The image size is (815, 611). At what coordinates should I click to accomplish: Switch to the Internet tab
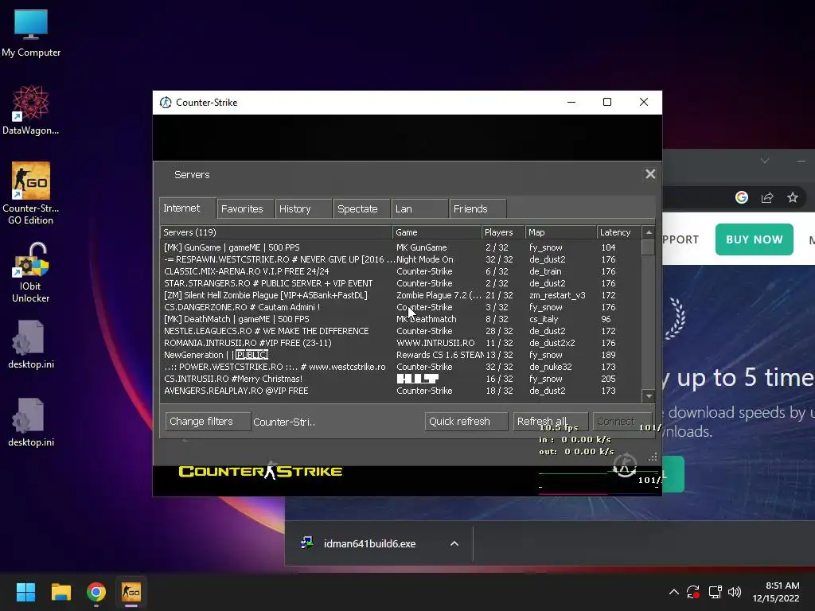coord(188,208)
